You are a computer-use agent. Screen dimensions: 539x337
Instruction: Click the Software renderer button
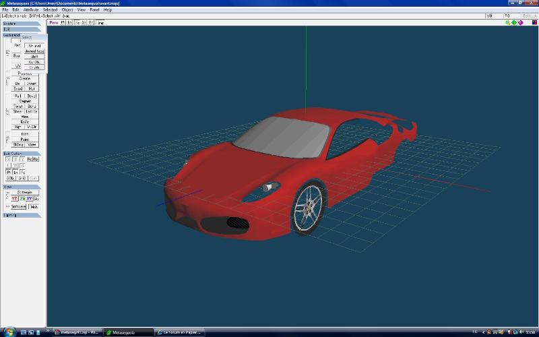click(25, 192)
